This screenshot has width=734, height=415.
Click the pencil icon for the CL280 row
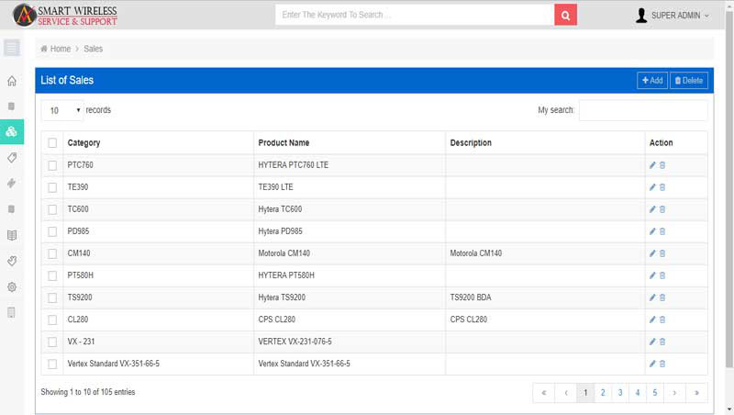pos(652,320)
